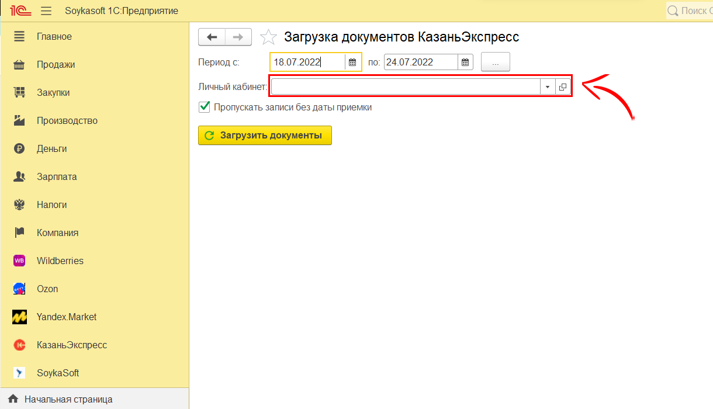
Task: Click Загрузить документы button
Action: coord(265,136)
